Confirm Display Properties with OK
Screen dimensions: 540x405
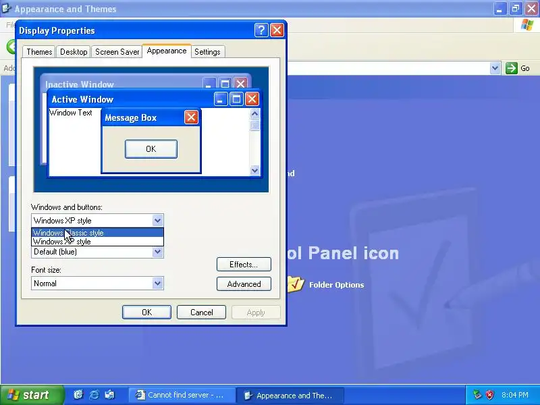click(x=146, y=313)
